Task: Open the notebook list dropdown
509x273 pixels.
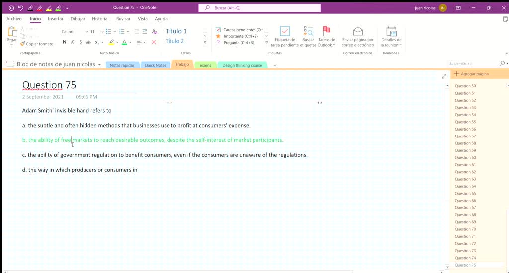Action: tap(100, 65)
